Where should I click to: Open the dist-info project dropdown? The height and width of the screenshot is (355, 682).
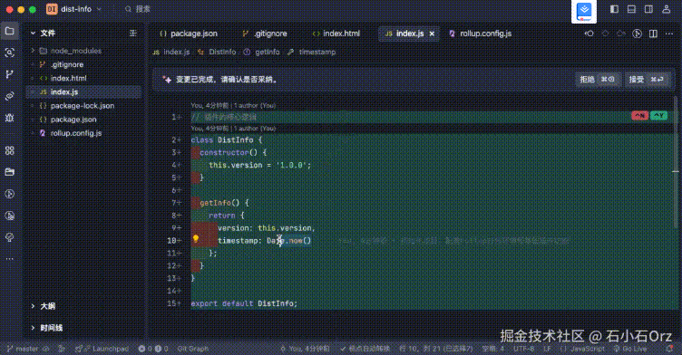point(74,9)
